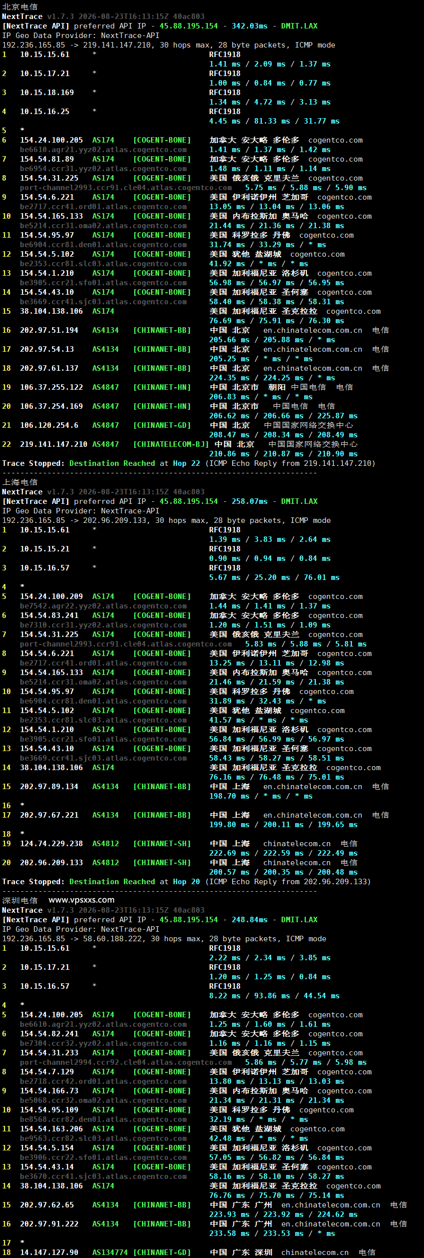424x1258 pixels.
Task: Click hop IP 106.37.254.169
Action: 52,406
